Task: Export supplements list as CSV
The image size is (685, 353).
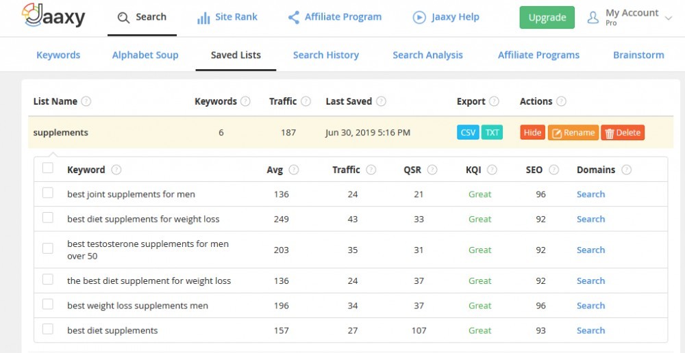Action: tap(468, 133)
